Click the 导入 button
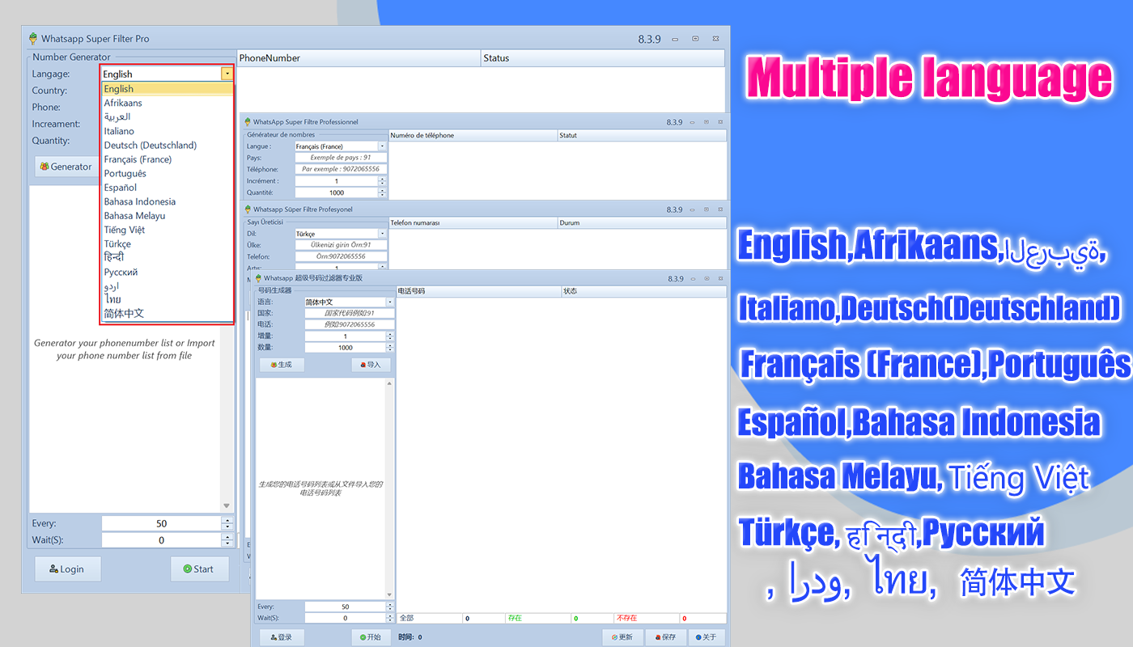The image size is (1133, 647). 371,365
